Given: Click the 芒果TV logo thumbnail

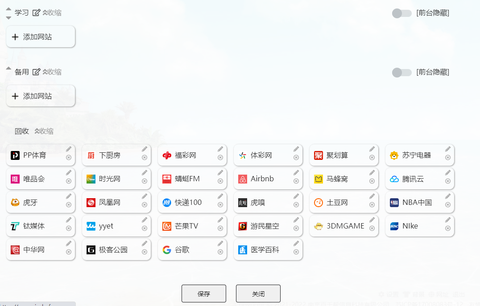Looking at the screenshot, I should pos(167,226).
